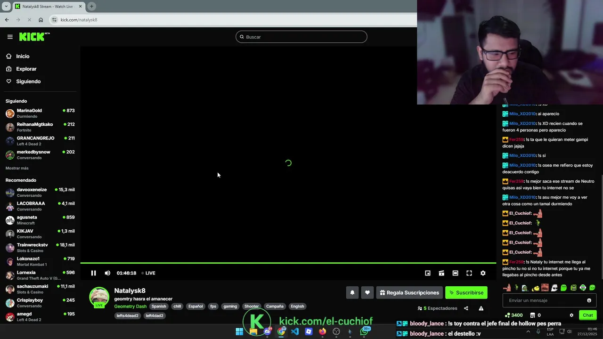603x339 pixels.
Task: Share the stream via share icon
Action: tap(466, 308)
